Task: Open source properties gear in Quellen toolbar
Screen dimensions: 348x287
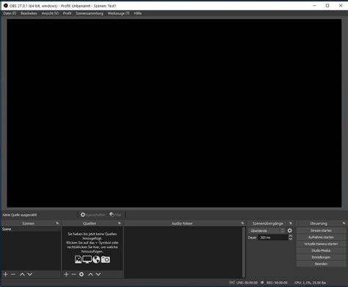Action: [81, 274]
